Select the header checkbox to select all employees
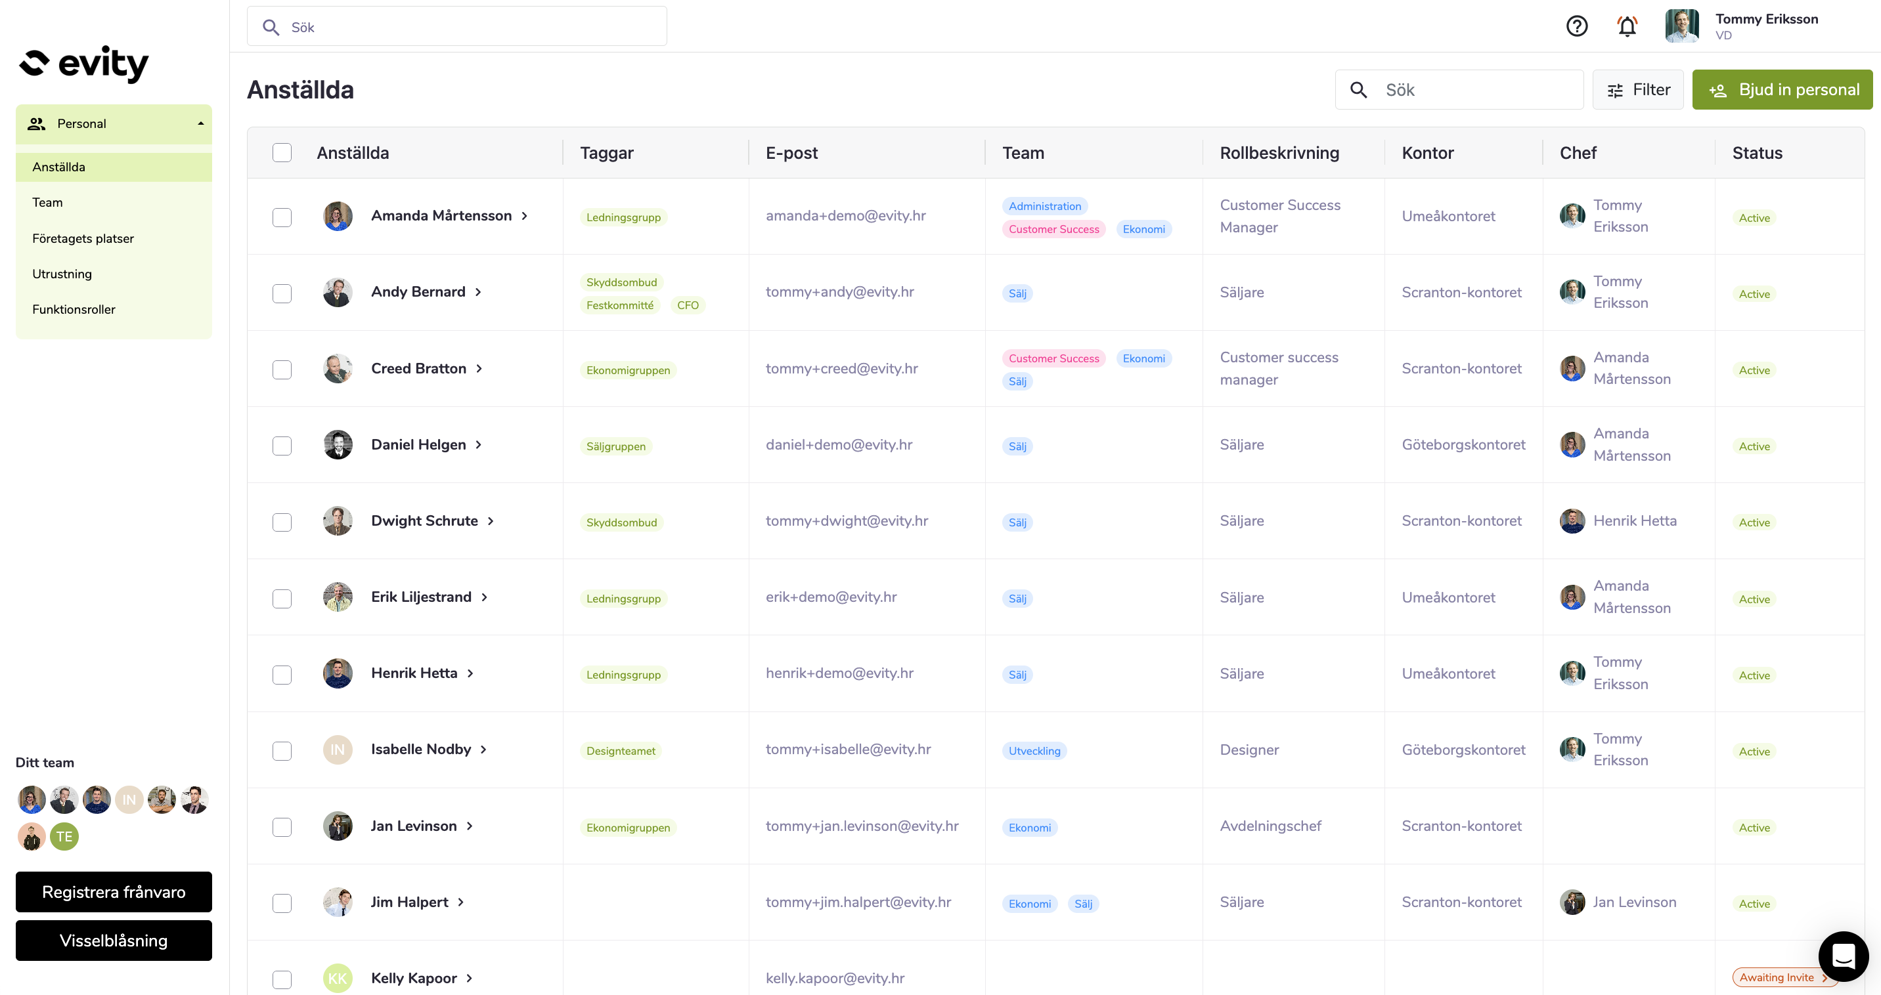Viewport: 1881px width, 995px height. click(x=282, y=152)
